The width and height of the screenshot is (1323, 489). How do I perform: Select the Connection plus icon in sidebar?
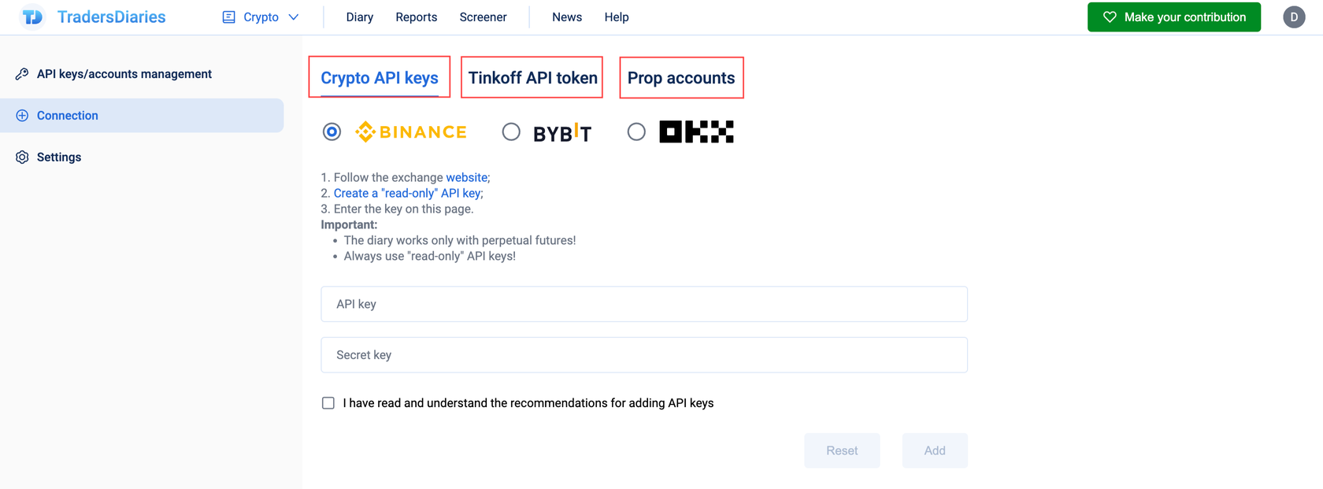point(21,115)
